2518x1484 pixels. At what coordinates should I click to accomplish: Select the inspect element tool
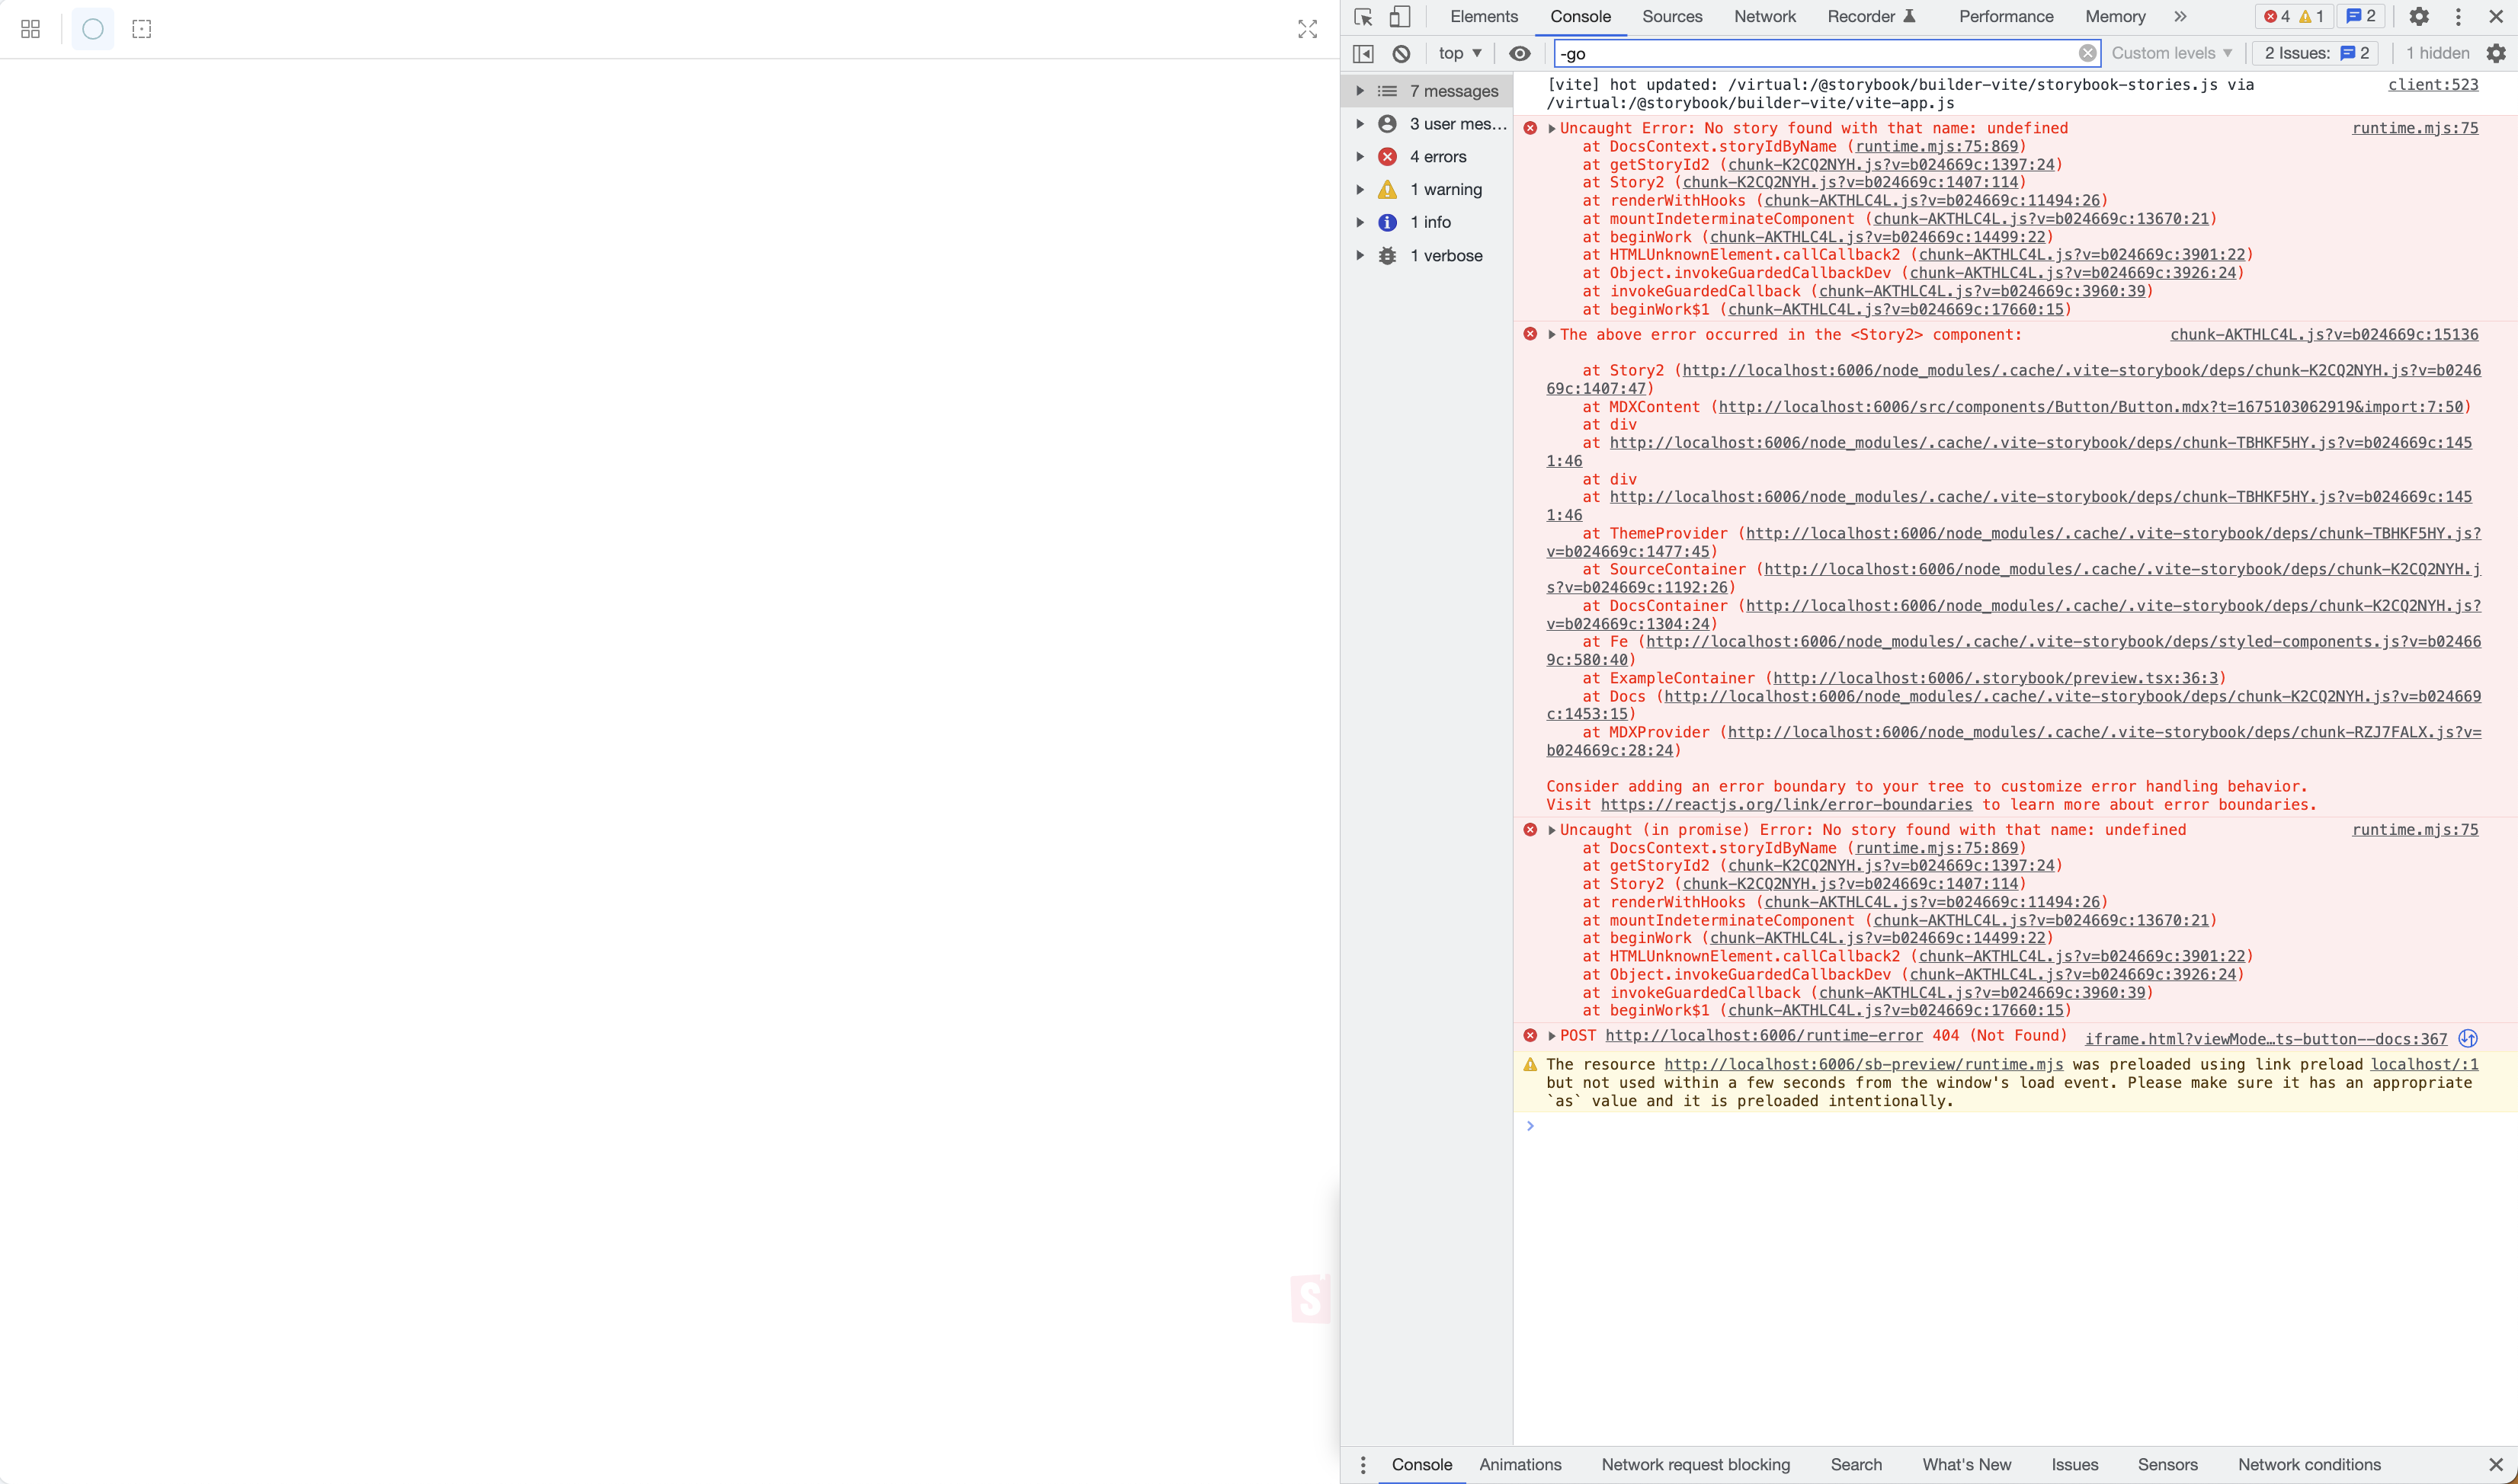point(1362,16)
